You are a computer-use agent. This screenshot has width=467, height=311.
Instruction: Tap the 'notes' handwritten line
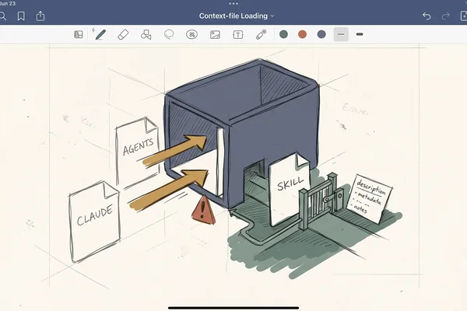[x=360, y=208]
